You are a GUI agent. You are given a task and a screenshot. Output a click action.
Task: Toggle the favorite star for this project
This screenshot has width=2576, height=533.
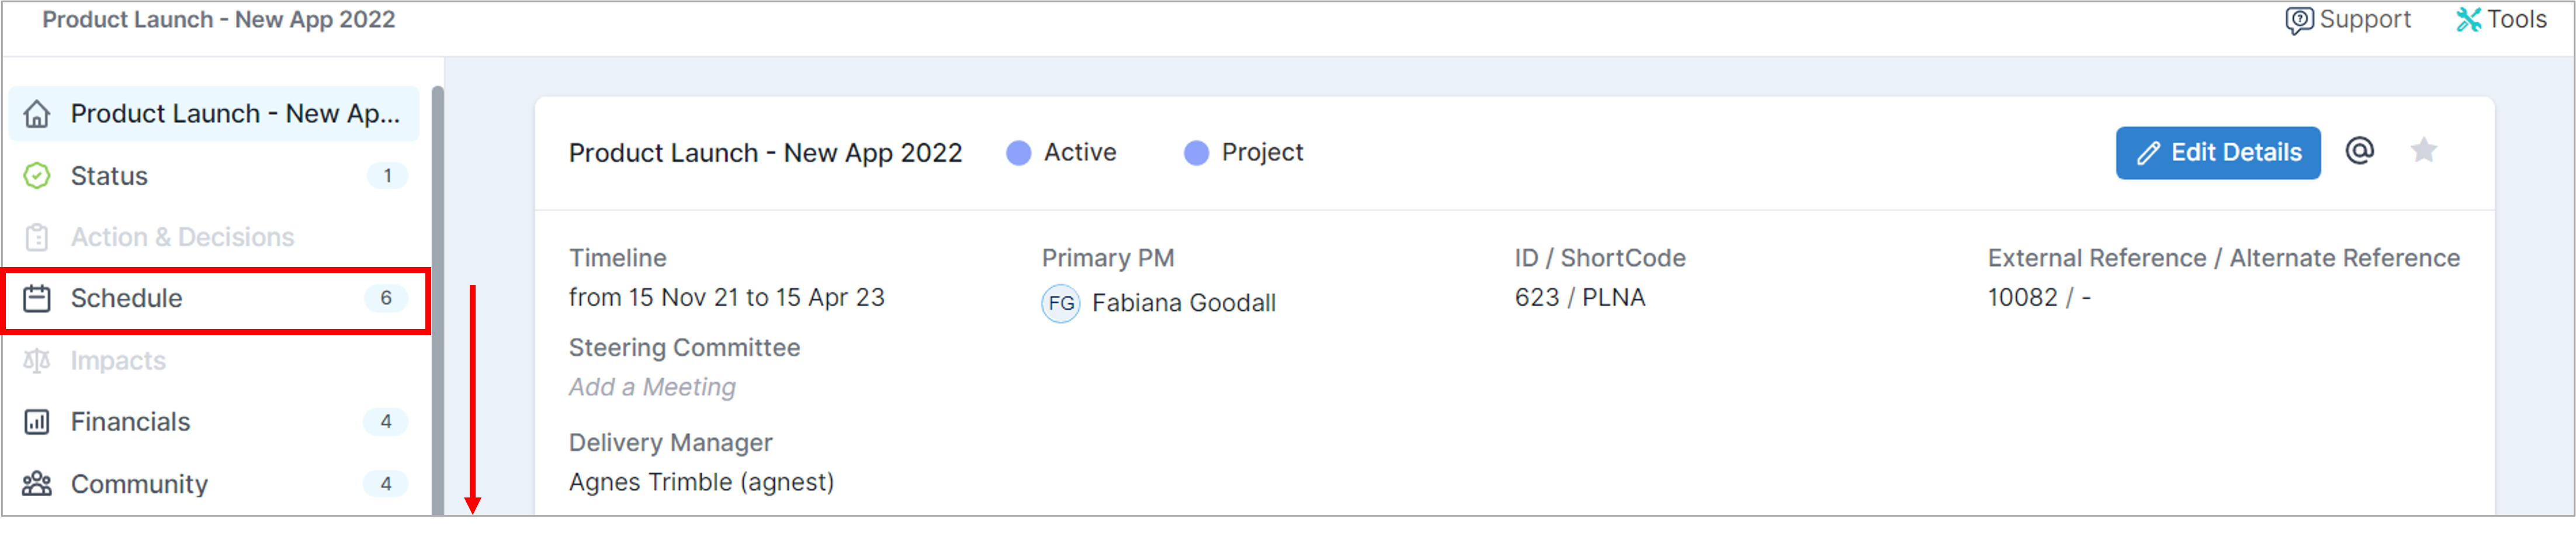click(x=2424, y=151)
